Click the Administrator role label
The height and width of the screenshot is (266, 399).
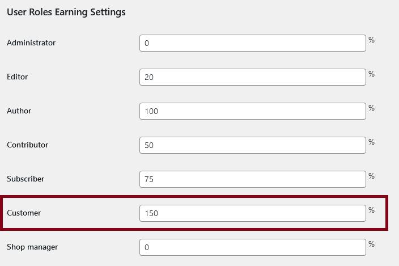(x=31, y=43)
